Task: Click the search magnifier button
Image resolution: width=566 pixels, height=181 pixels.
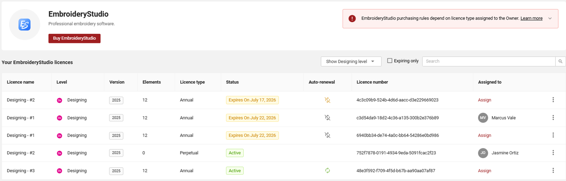Action: [x=561, y=61]
